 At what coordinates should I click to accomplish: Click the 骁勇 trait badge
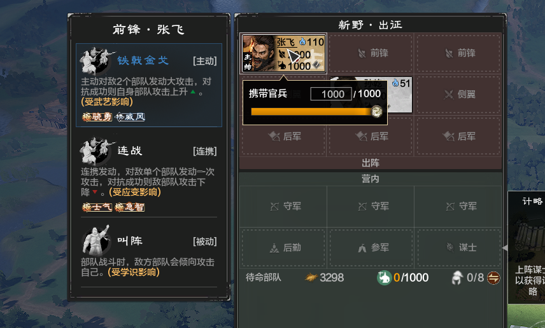pos(97,117)
